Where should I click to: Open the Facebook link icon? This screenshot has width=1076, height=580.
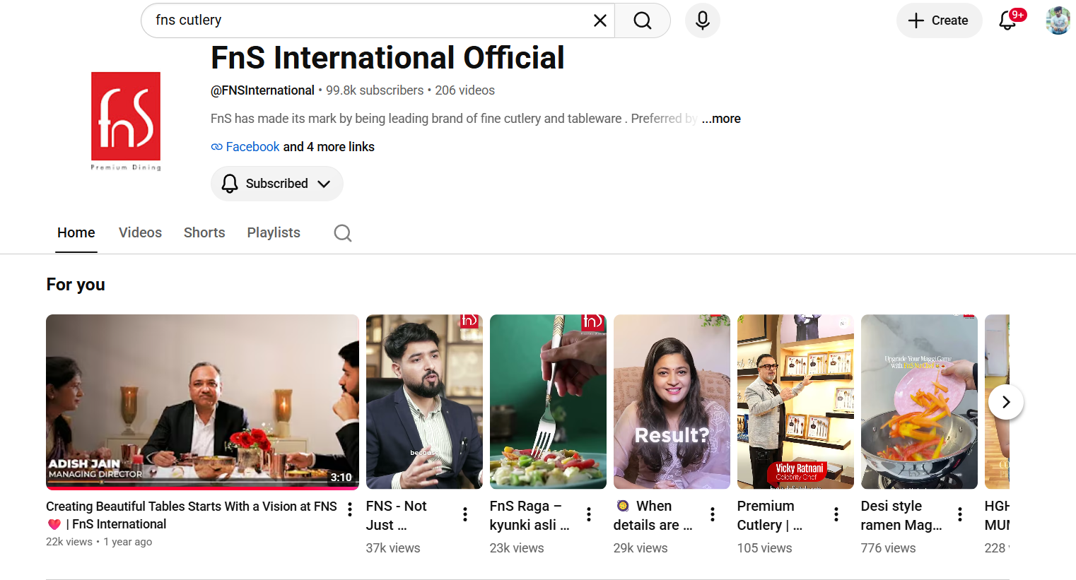coord(217,147)
